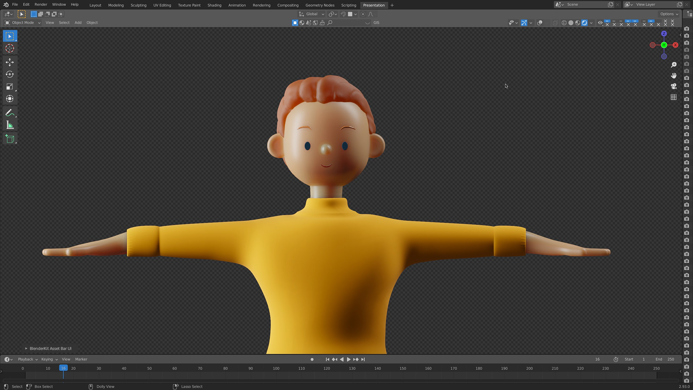The height and width of the screenshot is (390, 693).
Task: Open Keying dropdown in timeline
Action: click(x=49, y=359)
